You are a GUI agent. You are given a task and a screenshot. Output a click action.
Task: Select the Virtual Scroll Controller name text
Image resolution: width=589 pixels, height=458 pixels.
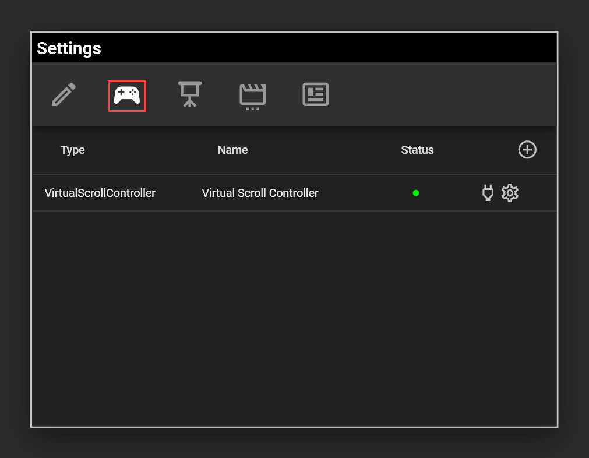point(260,193)
